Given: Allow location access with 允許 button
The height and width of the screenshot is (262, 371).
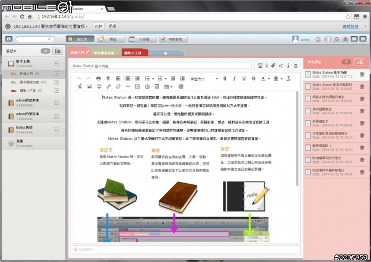Looking at the screenshot, I should pos(99,27).
